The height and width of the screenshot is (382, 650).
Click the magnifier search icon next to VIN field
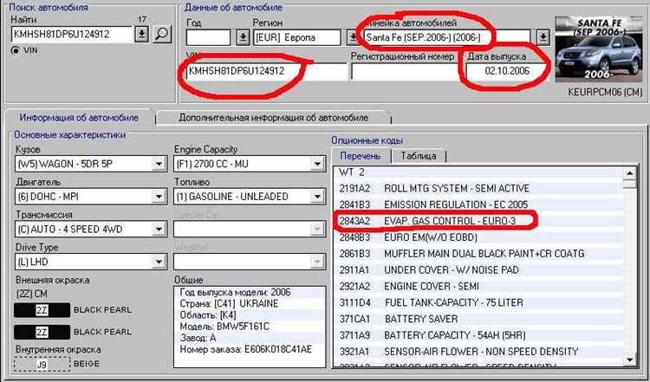point(163,35)
